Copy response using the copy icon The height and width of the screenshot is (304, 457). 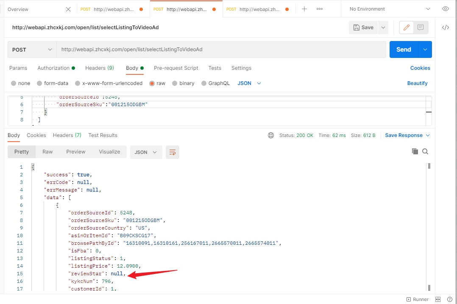[415, 151]
